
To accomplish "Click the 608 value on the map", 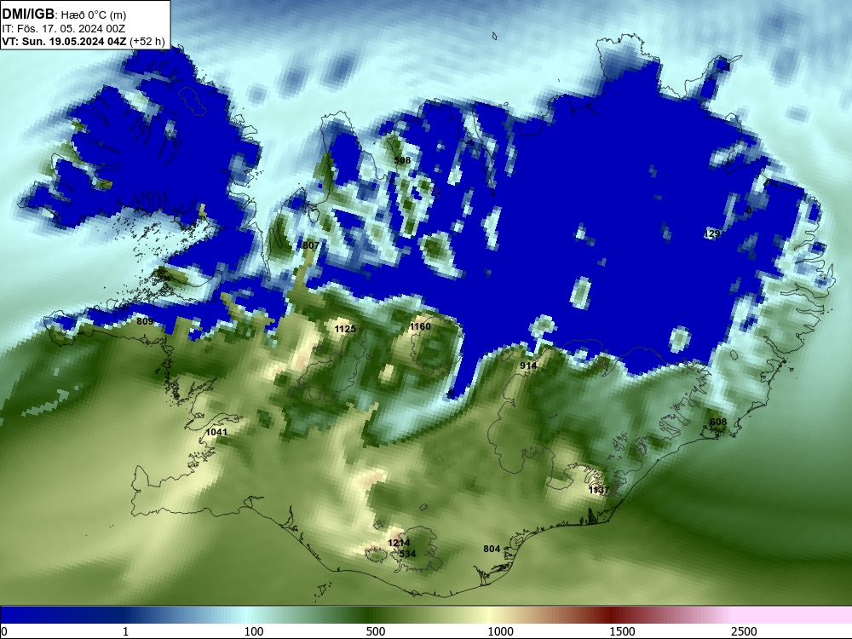I will click(x=717, y=422).
